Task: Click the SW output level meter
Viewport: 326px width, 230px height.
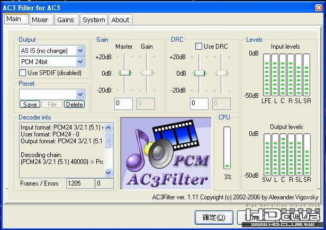Action: 267,154
